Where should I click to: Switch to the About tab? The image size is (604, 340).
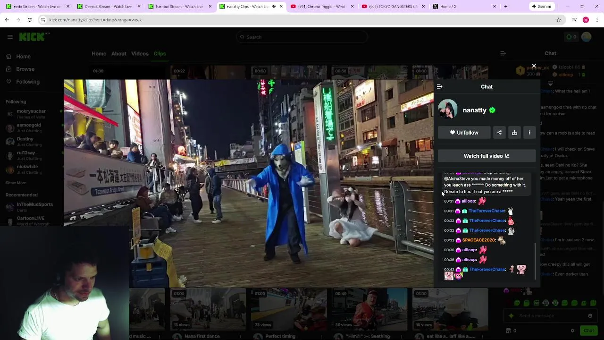tap(118, 53)
